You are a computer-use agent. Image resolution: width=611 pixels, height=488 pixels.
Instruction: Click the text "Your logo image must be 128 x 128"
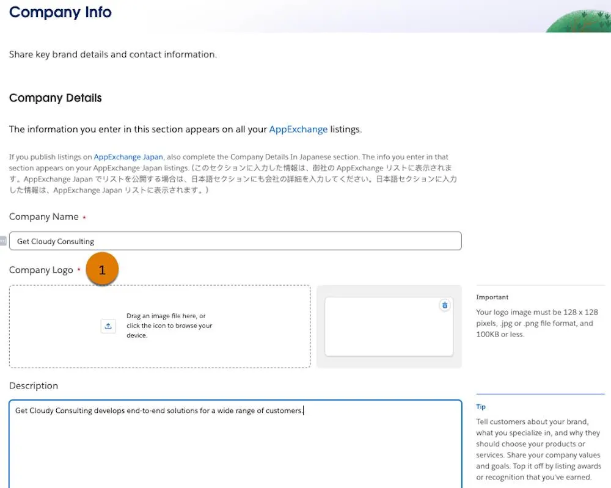pyautogui.click(x=537, y=312)
